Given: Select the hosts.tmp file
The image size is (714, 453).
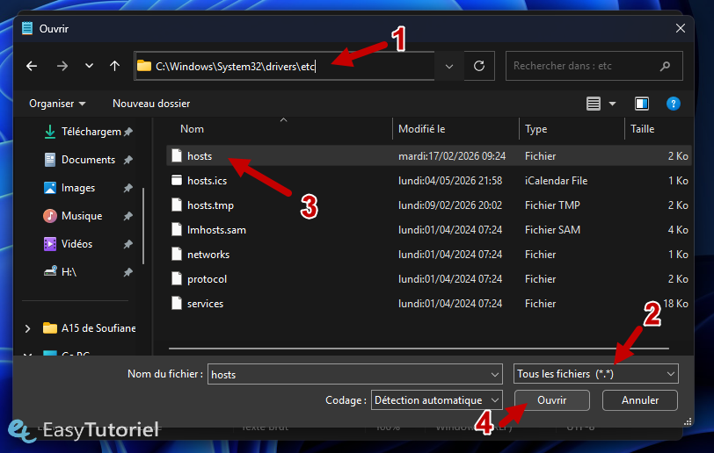Looking at the screenshot, I should coord(429,205).
